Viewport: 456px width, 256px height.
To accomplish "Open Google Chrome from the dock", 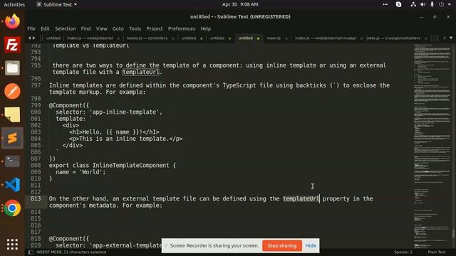I will pyautogui.click(x=12, y=208).
